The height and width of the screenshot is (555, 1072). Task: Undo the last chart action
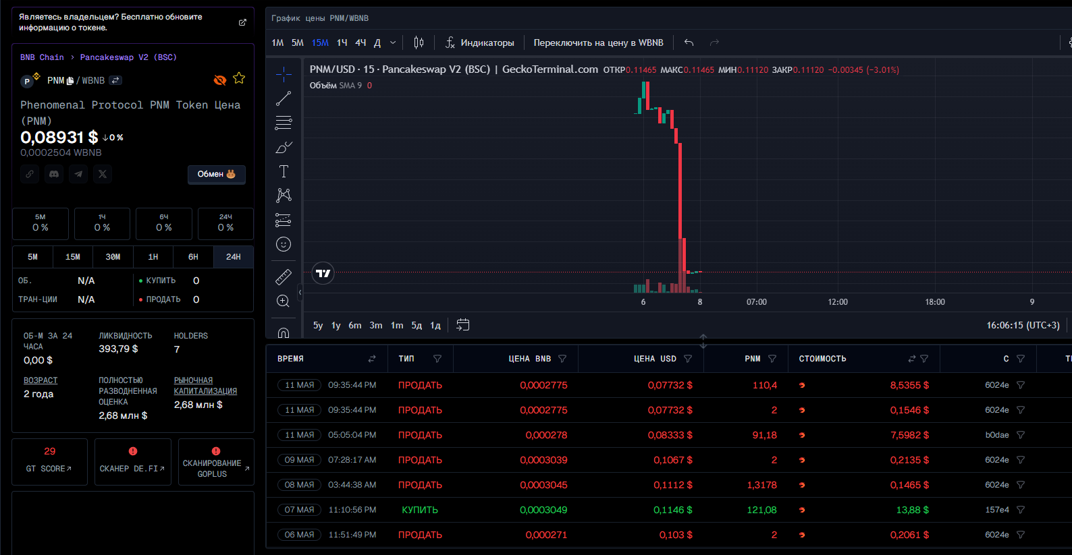[689, 42]
